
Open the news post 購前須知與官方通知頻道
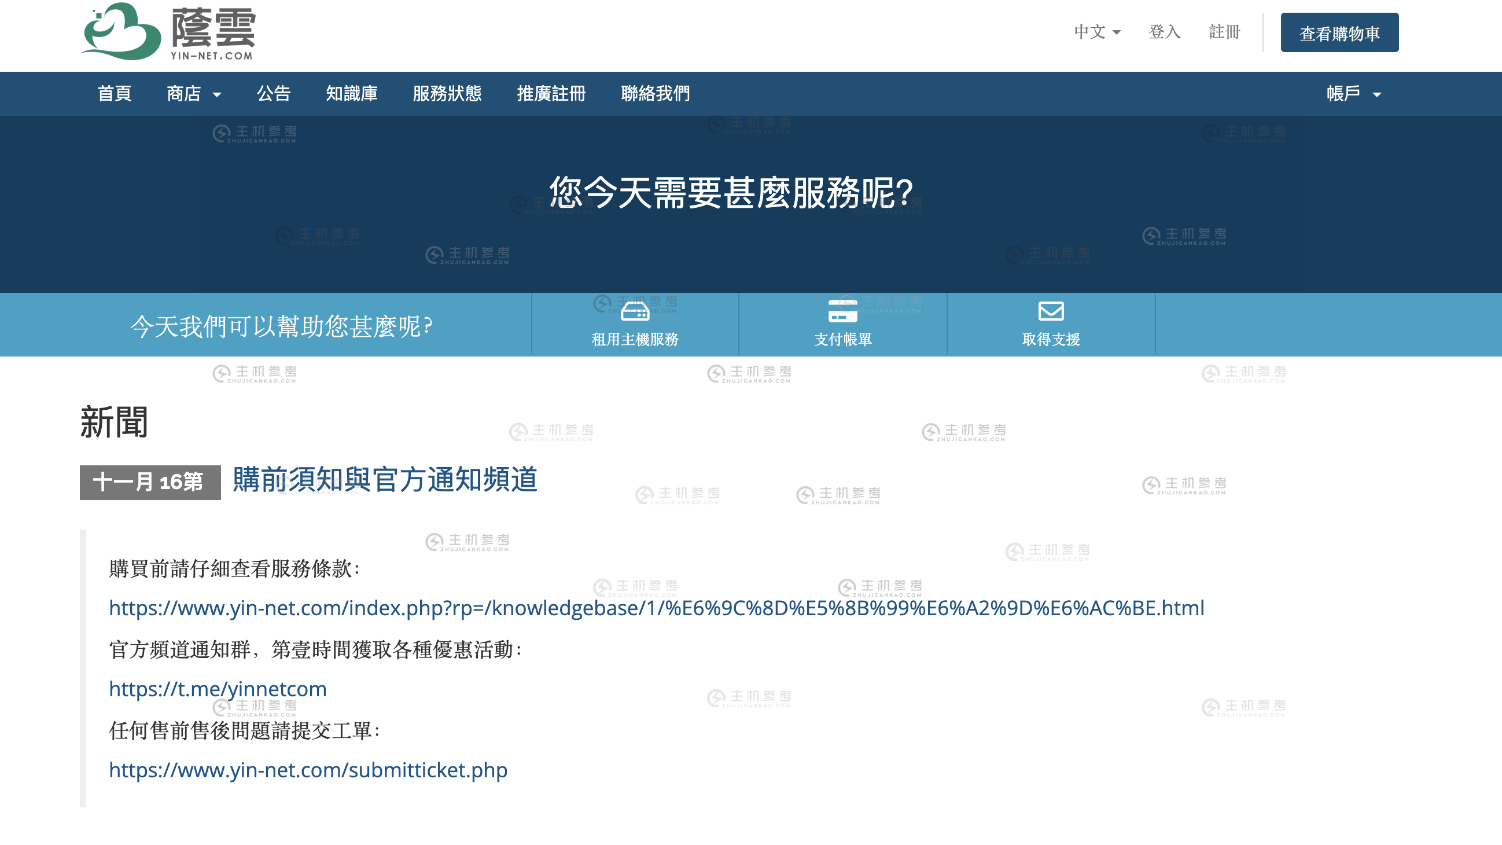[385, 479]
